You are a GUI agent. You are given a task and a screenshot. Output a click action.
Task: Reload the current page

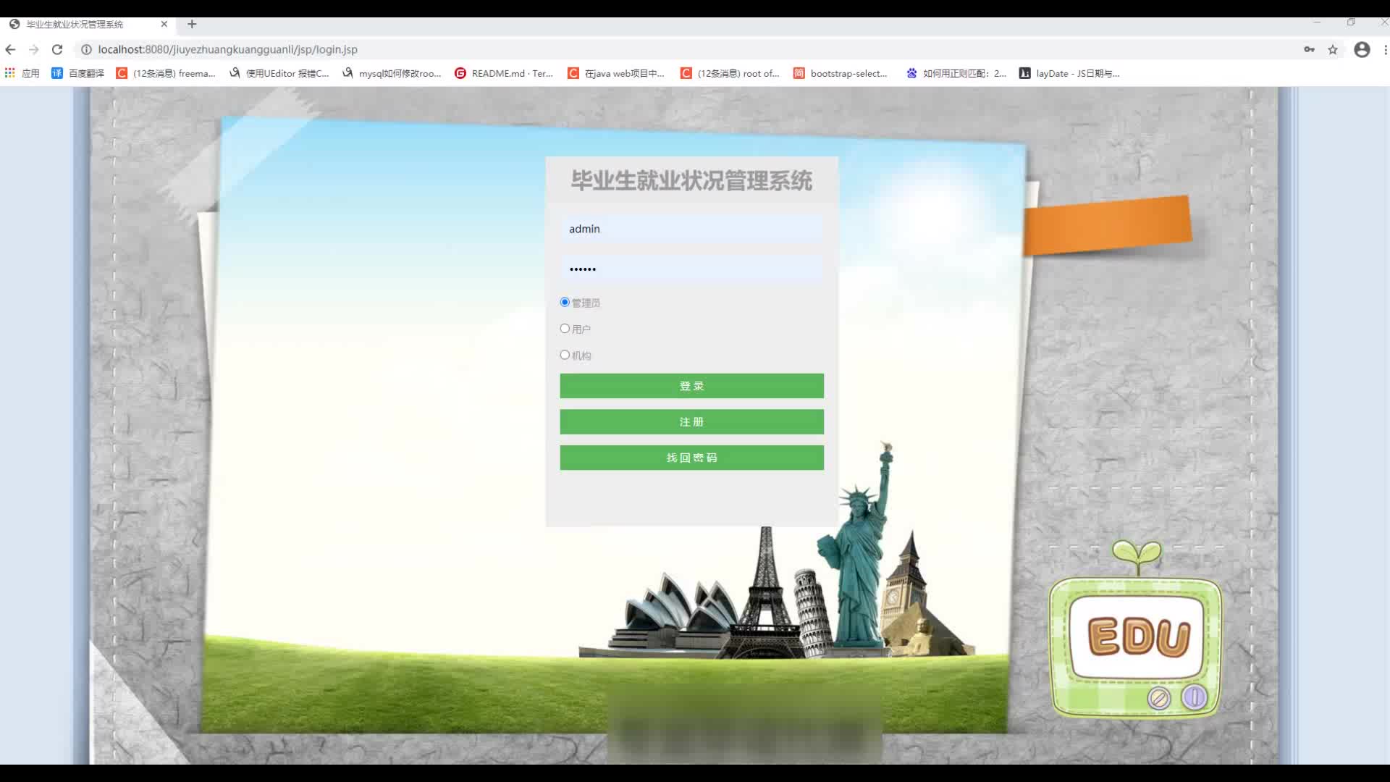point(57,49)
